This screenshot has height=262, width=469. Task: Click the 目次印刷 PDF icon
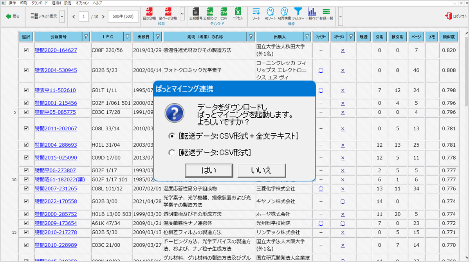[149, 12]
